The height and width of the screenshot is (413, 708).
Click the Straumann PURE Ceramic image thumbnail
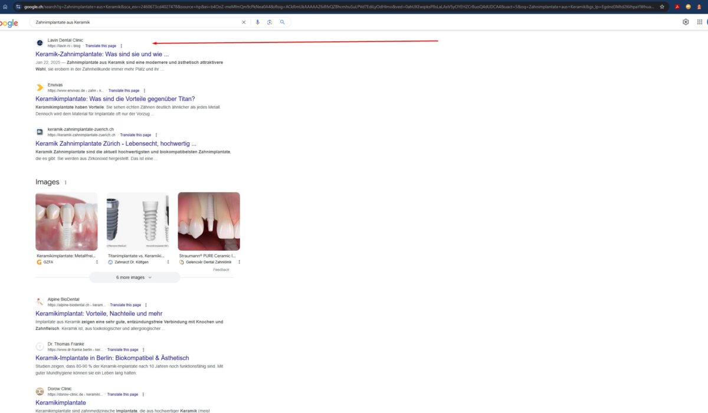pyautogui.click(x=209, y=221)
